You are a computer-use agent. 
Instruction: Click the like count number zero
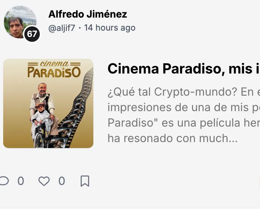(62, 181)
